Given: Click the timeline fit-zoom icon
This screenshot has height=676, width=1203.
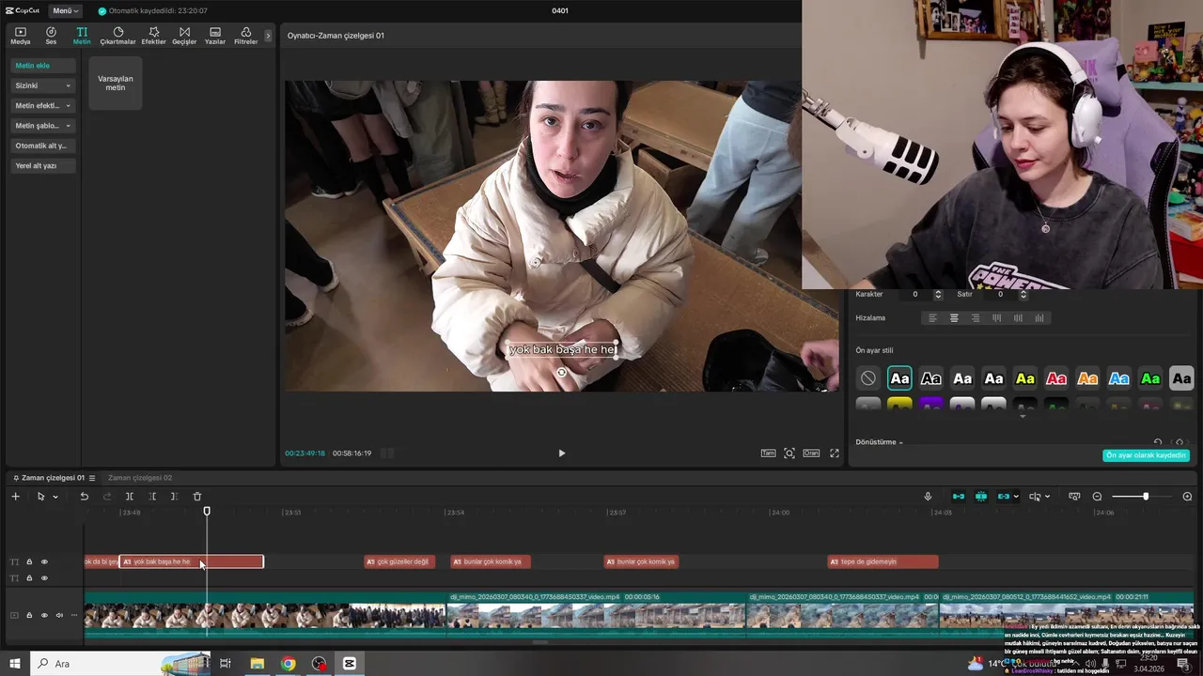Looking at the screenshot, I should [1075, 497].
